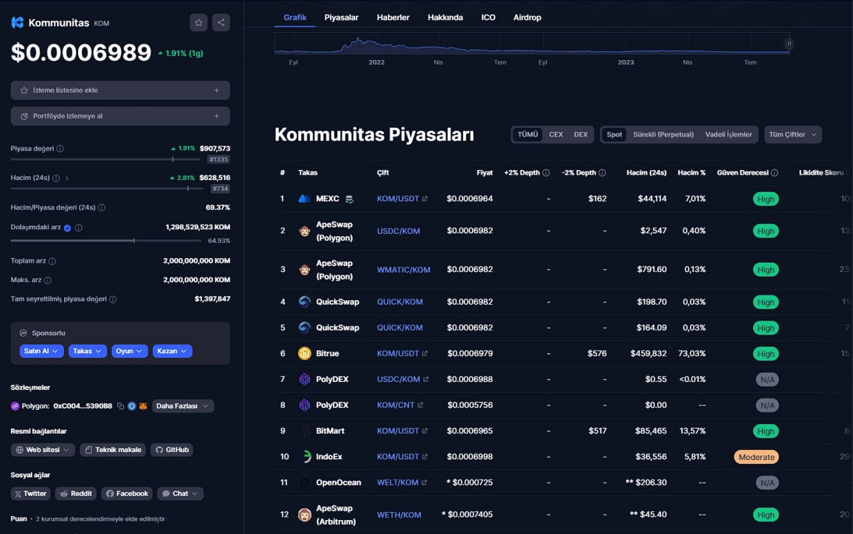Screen dimensions: 853x534
Task: Select the TÜMÜ filter
Action: click(x=528, y=135)
